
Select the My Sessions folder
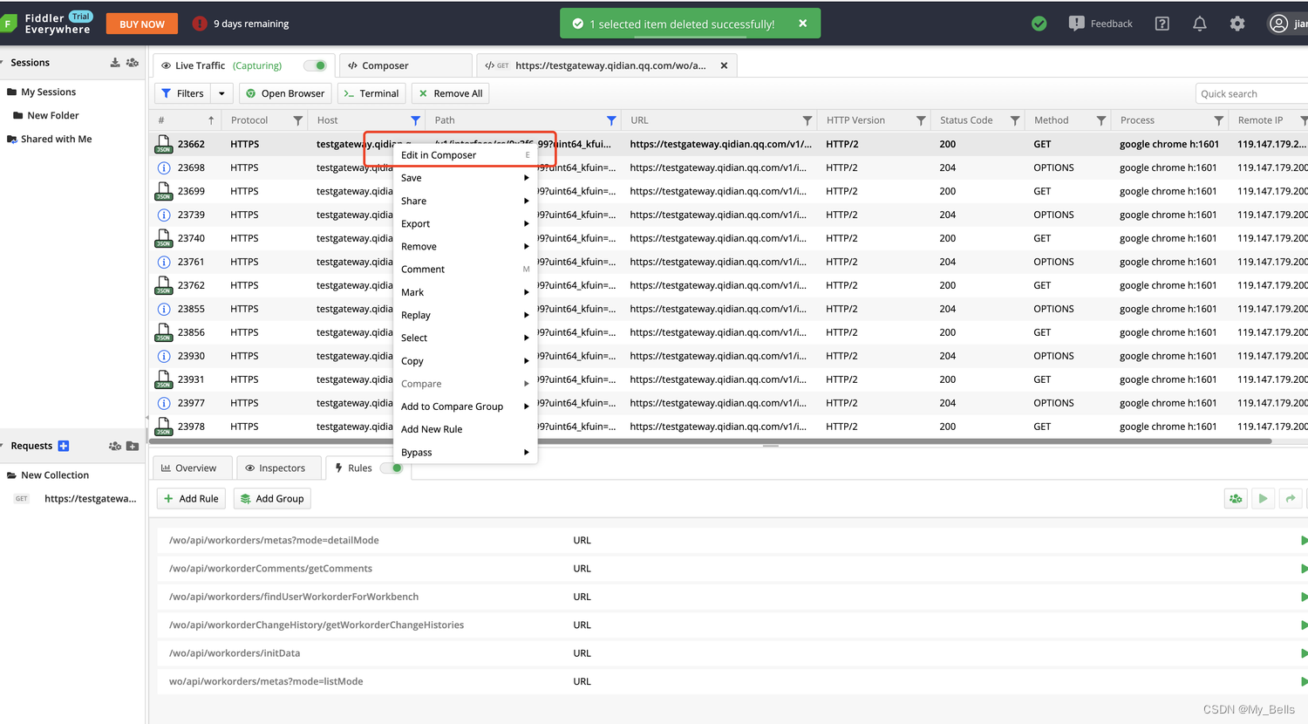pyautogui.click(x=49, y=92)
